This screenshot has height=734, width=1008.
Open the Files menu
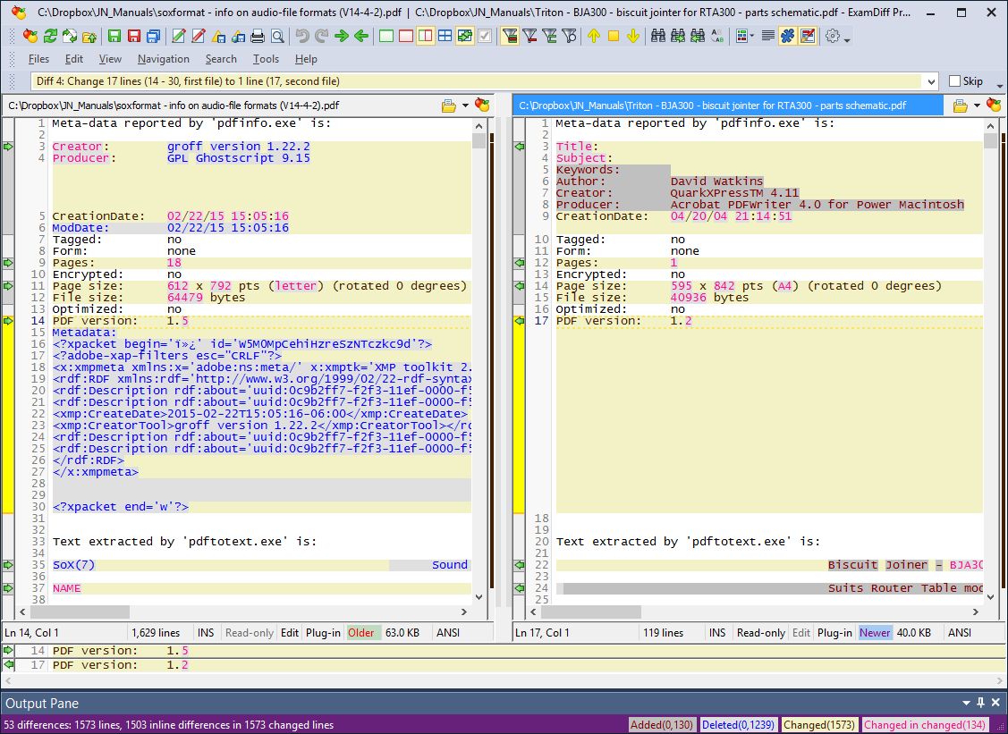tap(38, 59)
